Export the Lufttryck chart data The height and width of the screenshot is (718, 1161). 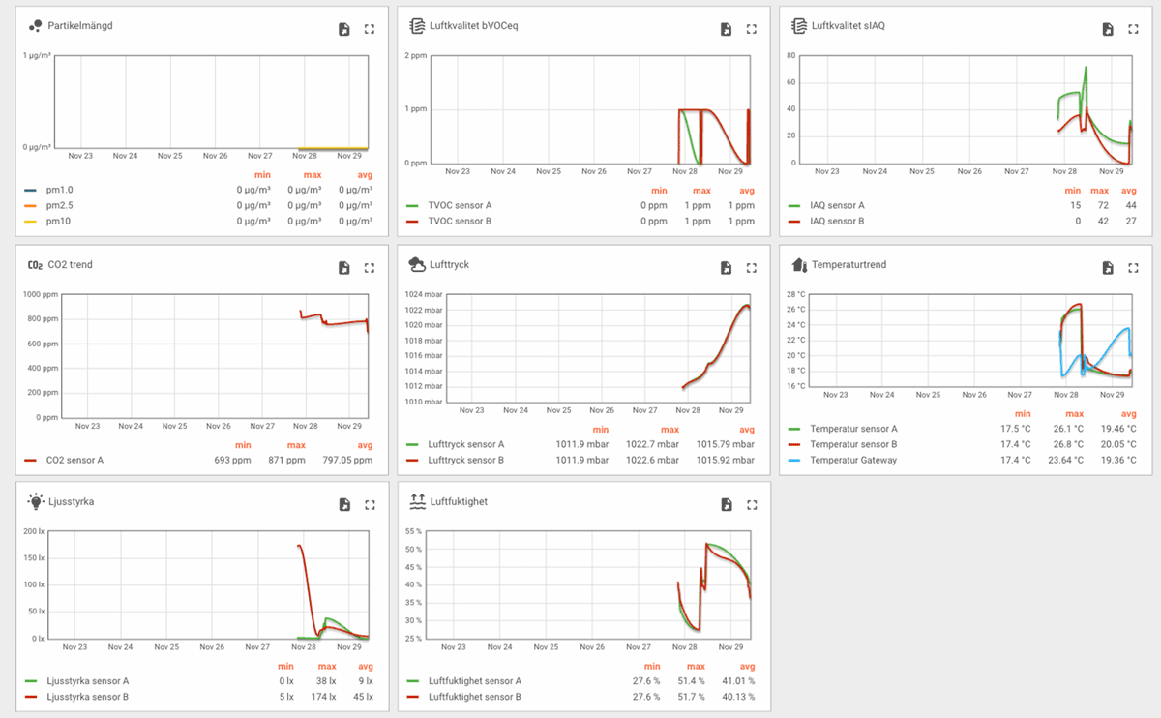tap(727, 268)
